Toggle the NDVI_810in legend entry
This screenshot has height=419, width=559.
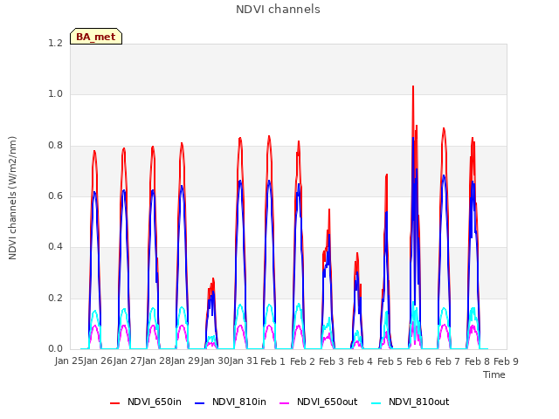coord(231,402)
